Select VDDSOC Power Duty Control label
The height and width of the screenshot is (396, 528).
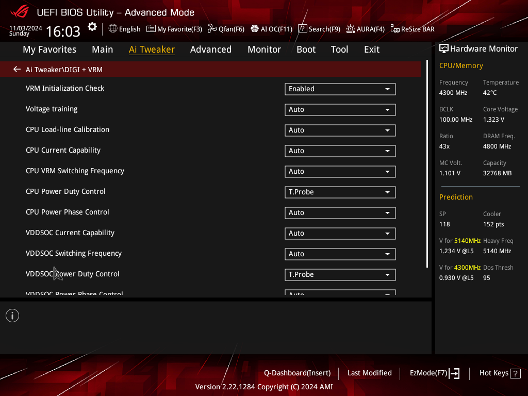tap(72, 274)
